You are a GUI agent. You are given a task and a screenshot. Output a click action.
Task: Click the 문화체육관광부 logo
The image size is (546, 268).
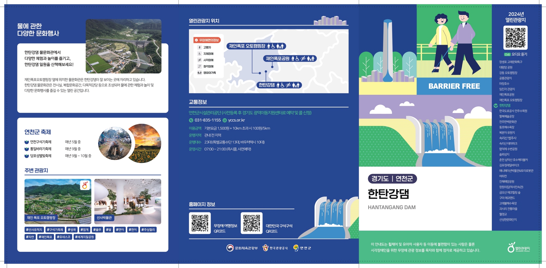[242, 248]
